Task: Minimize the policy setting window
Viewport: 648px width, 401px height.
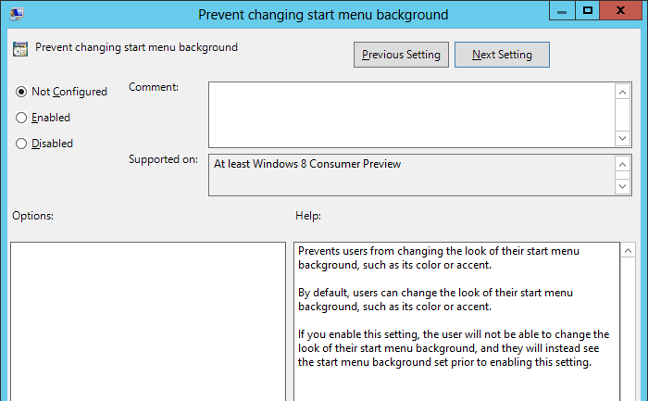Action: coord(562,11)
